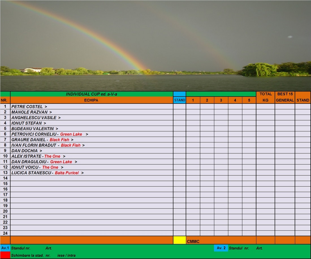Select the CMMC label cell

tap(193, 241)
